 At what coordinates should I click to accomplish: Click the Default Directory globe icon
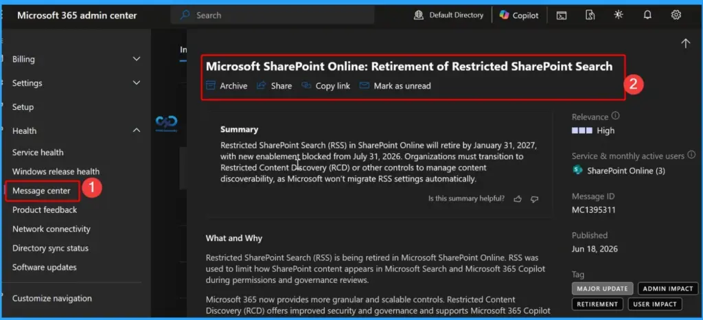point(419,15)
